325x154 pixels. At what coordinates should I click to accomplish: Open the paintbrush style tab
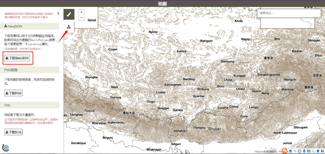(x=69, y=14)
